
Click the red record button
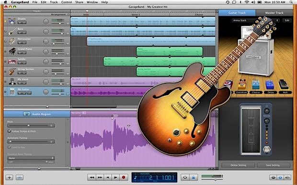(x=124, y=177)
